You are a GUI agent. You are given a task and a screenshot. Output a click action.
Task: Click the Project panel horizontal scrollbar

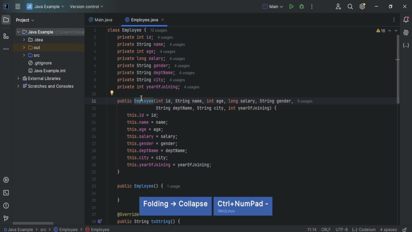click(x=33, y=223)
